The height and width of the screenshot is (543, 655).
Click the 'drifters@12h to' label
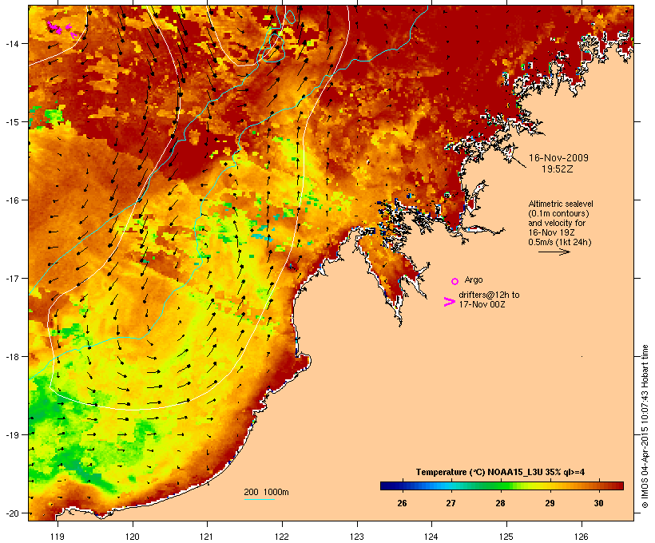(489, 295)
